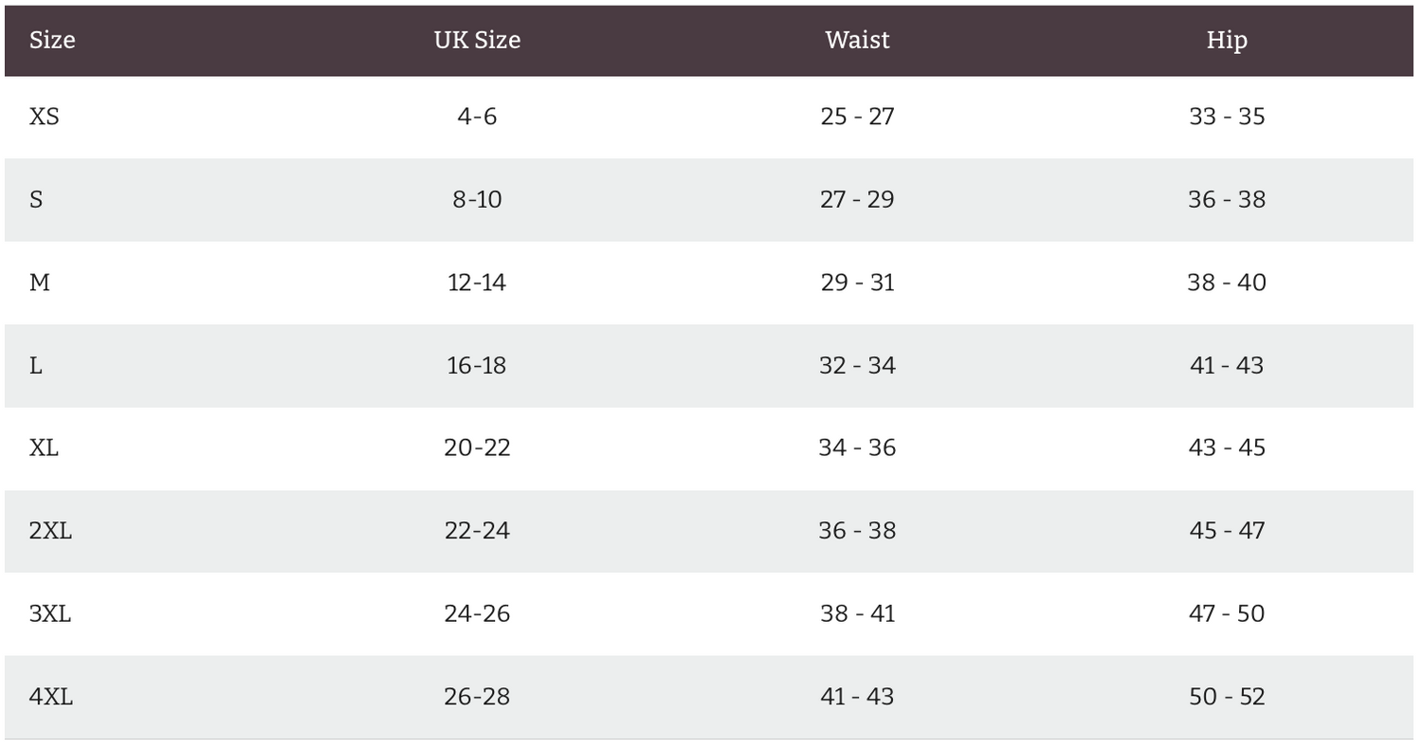Click the 20-22 UK size cell
The height and width of the screenshot is (749, 1422).
[477, 448]
